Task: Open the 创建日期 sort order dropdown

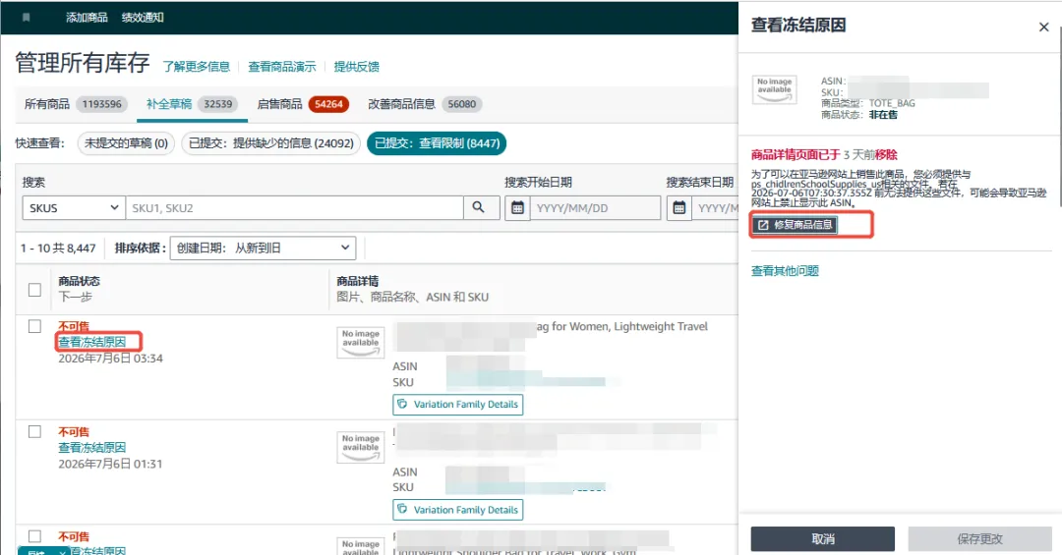Action: [263, 248]
